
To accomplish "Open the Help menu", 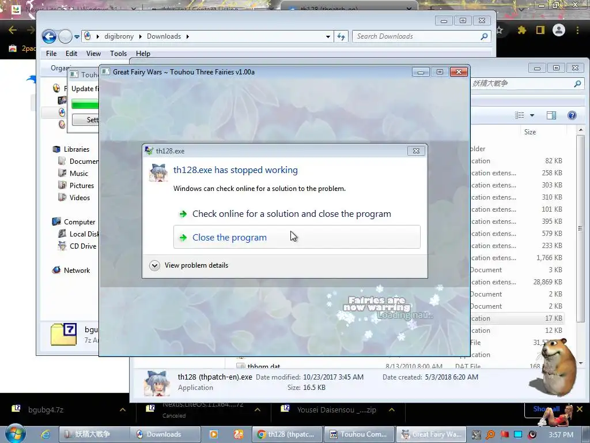I will [143, 54].
